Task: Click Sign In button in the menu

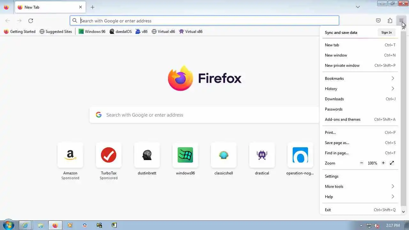Action: (386, 33)
